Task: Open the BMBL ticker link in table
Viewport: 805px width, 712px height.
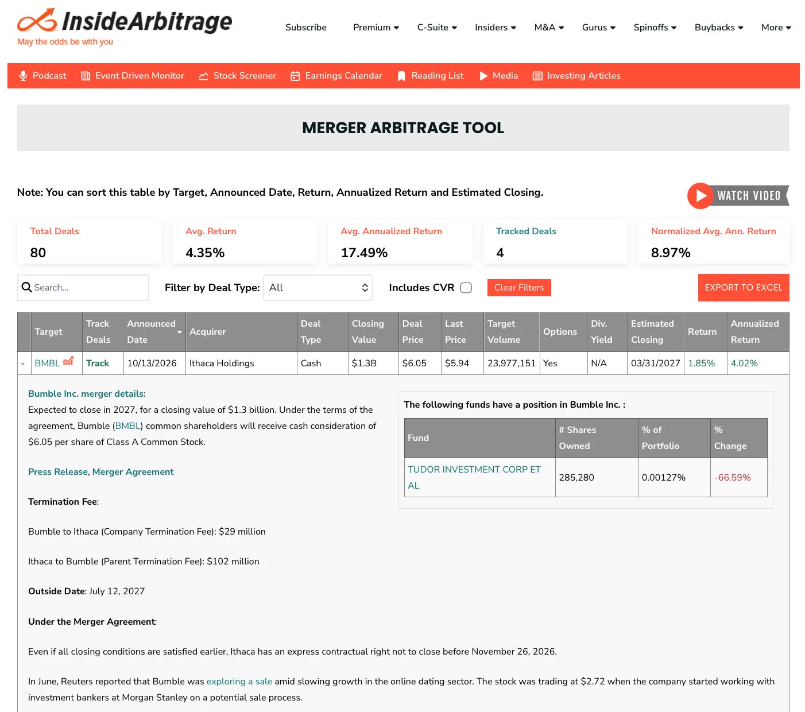Action: pyautogui.click(x=47, y=363)
